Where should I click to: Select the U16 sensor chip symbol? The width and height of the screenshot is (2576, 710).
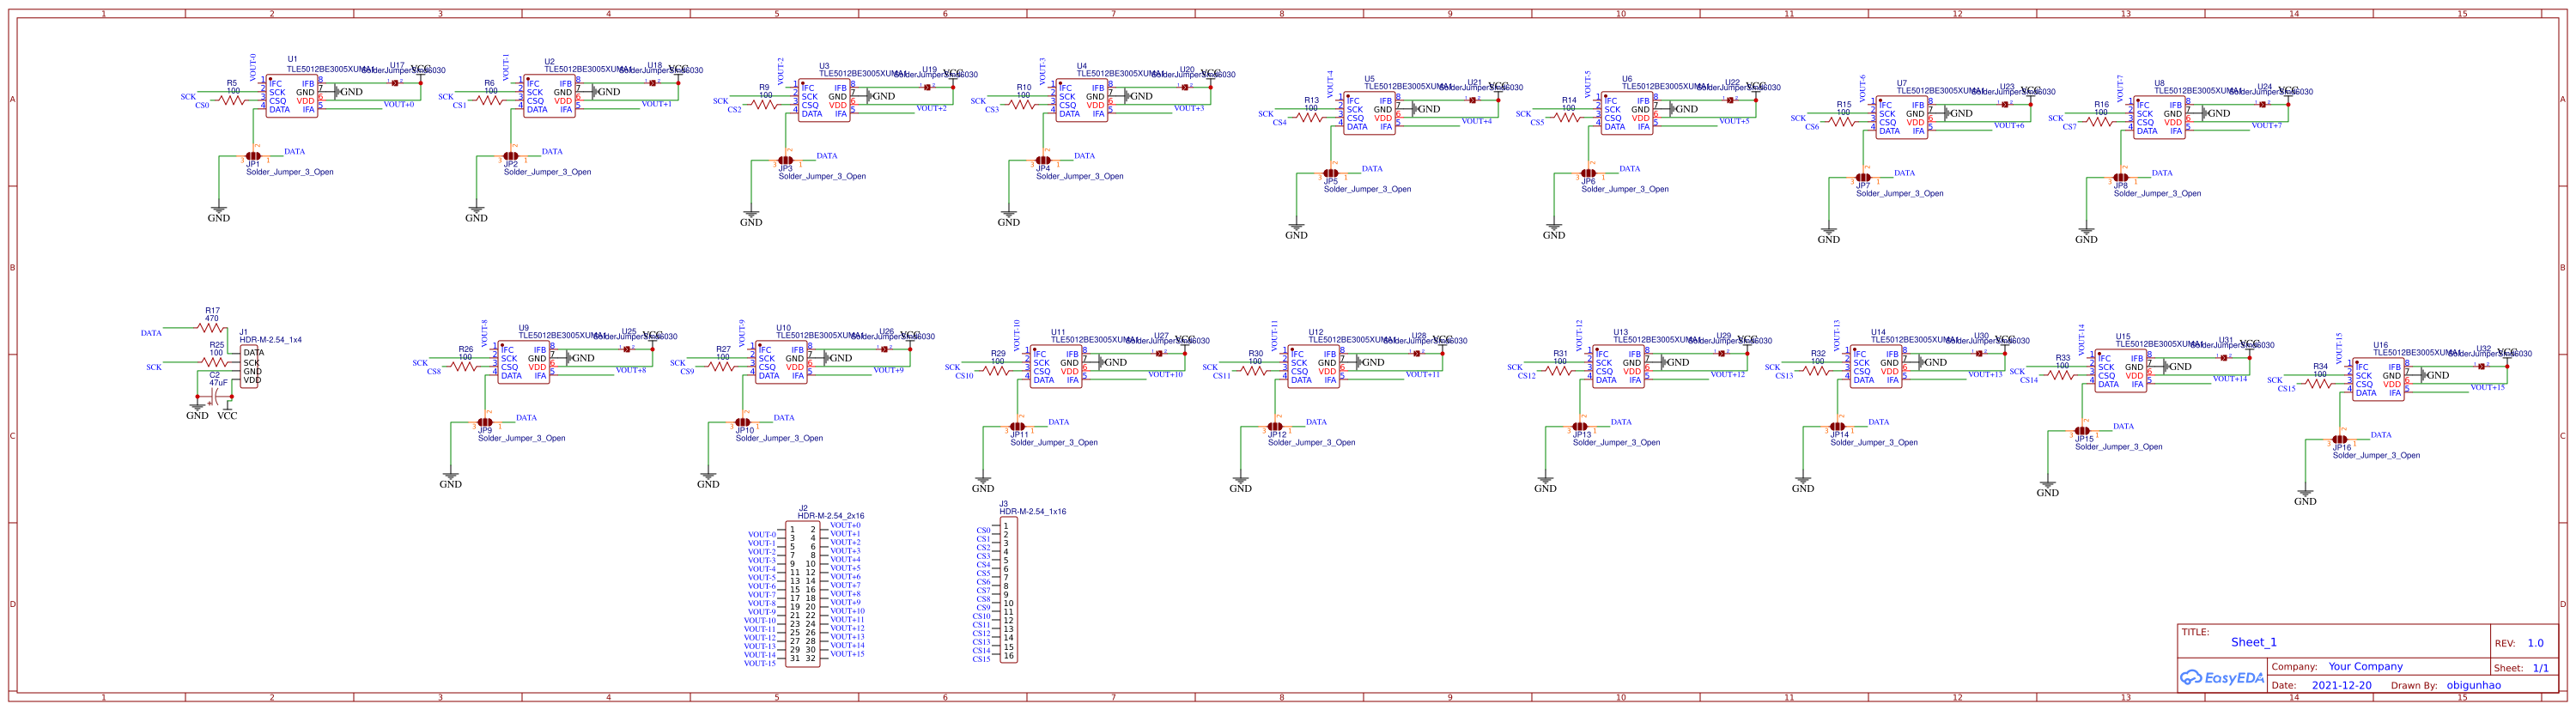pyautogui.click(x=2378, y=379)
